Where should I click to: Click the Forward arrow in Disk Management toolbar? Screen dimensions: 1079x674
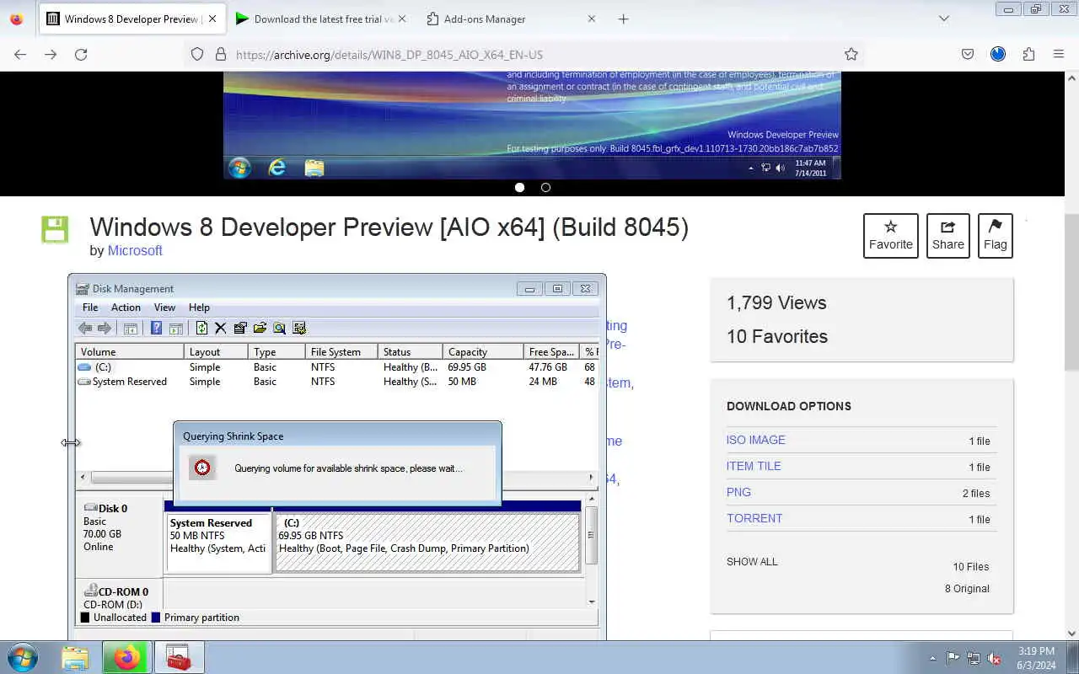click(105, 328)
